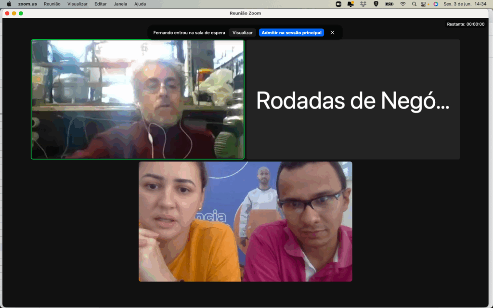This screenshot has height=308, width=493.
Task: Admit Fernando with Admitir na sessão principal
Action: (x=291, y=33)
